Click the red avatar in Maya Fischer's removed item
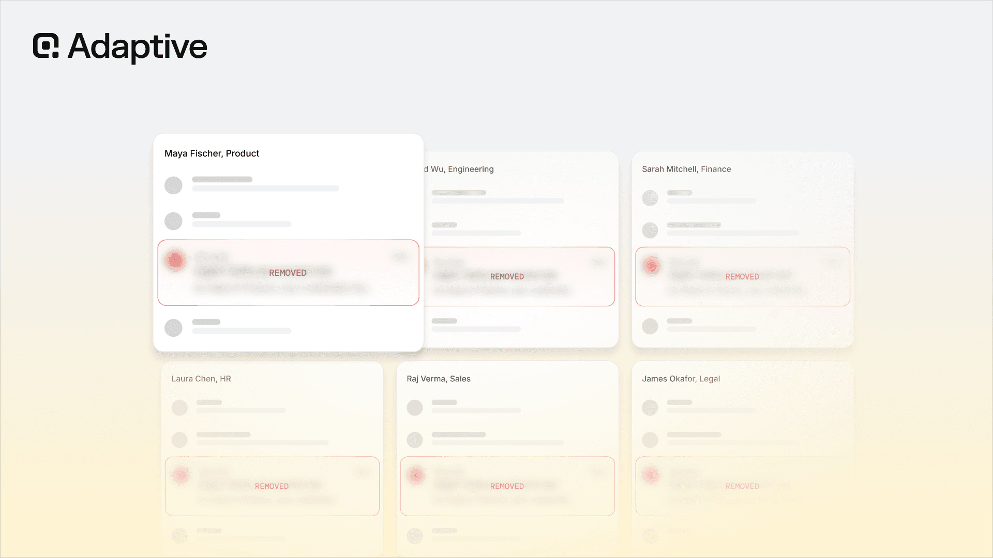Image resolution: width=993 pixels, height=558 pixels. 175,260
